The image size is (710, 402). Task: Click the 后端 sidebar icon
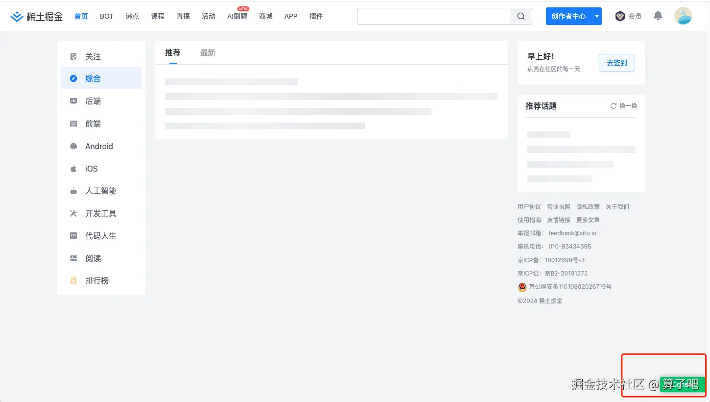coord(73,101)
